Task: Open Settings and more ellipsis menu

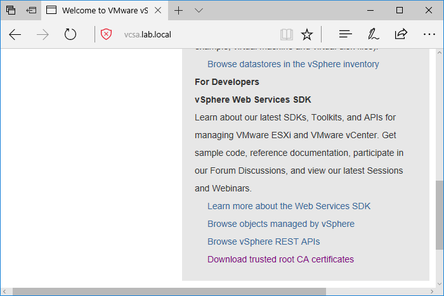Action: click(429, 34)
